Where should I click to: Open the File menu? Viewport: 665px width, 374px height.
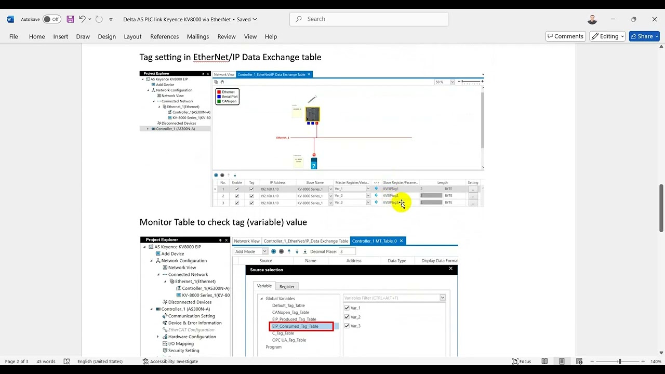(14, 36)
